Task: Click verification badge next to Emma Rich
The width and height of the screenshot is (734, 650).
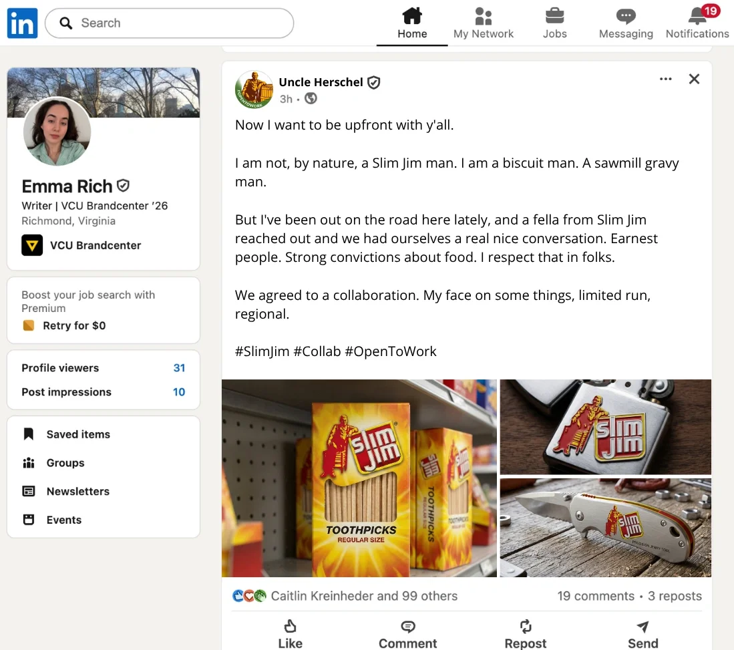Action: point(123,186)
